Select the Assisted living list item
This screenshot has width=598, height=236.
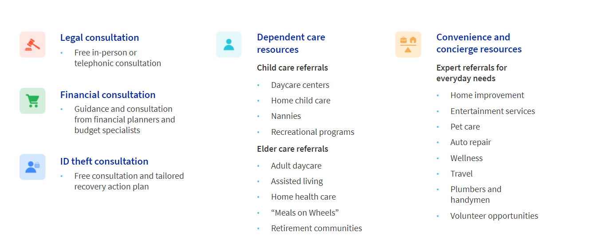pos(297,181)
